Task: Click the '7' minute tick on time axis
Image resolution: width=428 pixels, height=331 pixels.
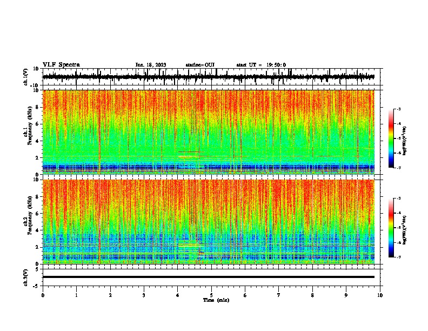Action: tap(279, 295)
